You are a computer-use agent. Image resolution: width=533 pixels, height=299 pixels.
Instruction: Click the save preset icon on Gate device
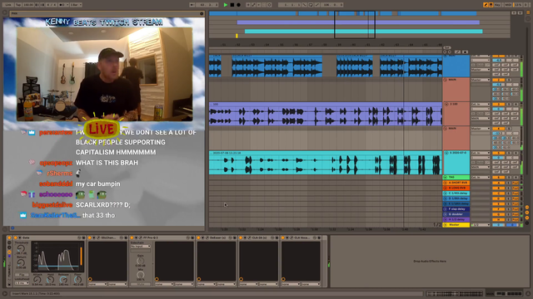(x=83, y=238)
